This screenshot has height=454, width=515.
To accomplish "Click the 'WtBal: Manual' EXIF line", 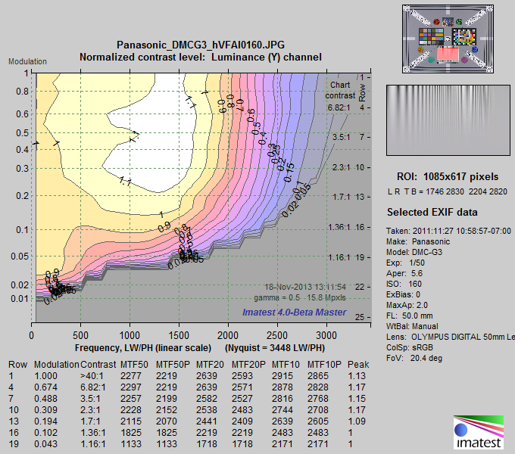I will pyautogui.click(x=412, y=326).
